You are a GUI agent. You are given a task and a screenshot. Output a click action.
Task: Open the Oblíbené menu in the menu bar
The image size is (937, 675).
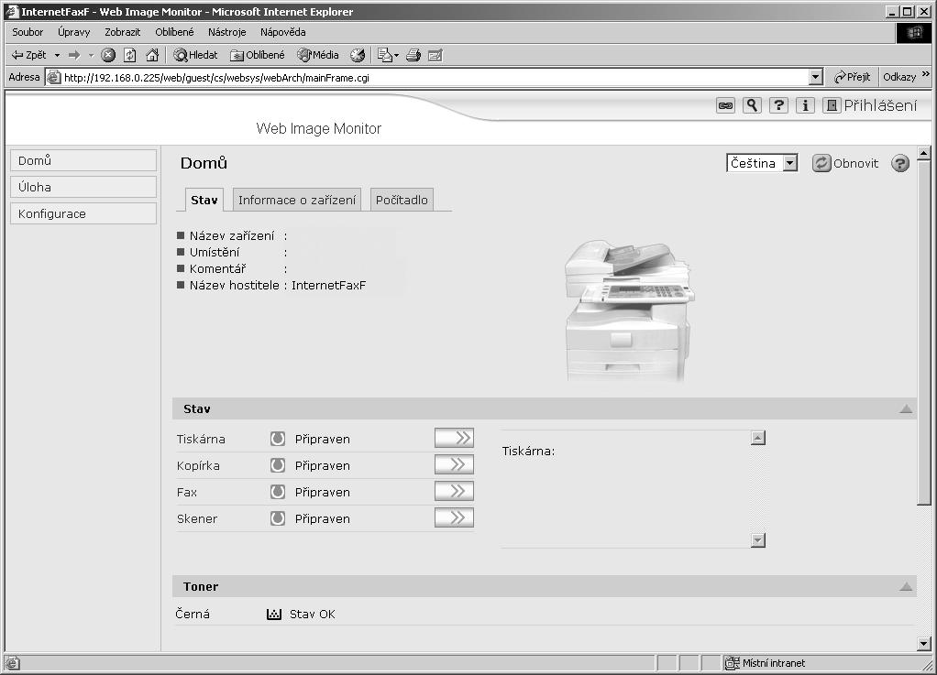pyautogui.click(x=174, y=32)
